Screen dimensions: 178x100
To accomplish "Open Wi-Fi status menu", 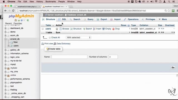I will coord(156,2).
